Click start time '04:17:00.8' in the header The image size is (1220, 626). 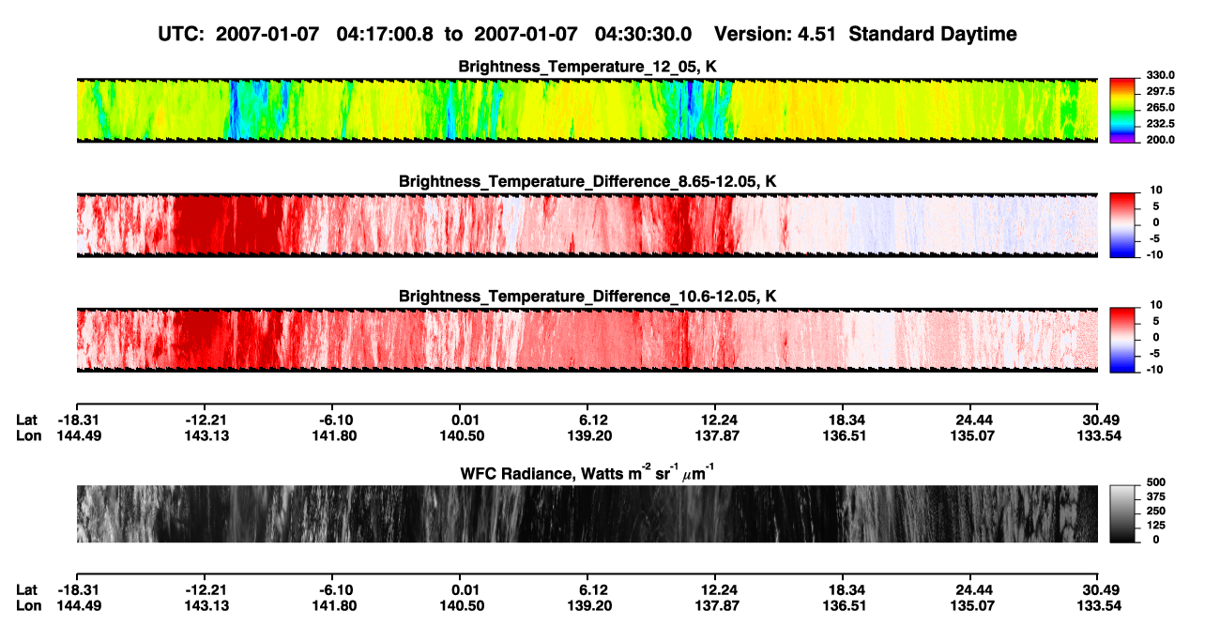click(x=388, y=34)
